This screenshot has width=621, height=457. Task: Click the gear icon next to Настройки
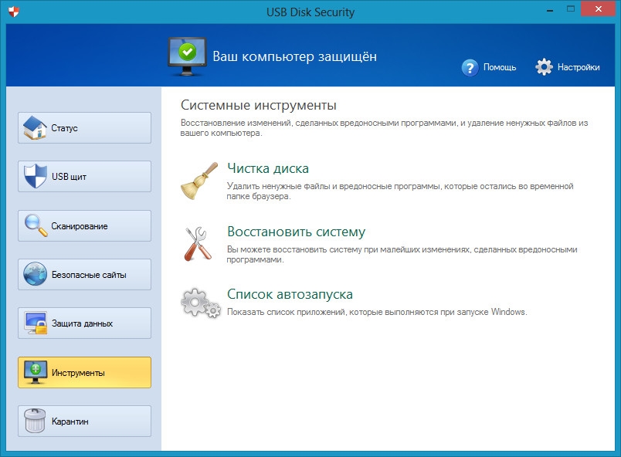click(544, 67)
